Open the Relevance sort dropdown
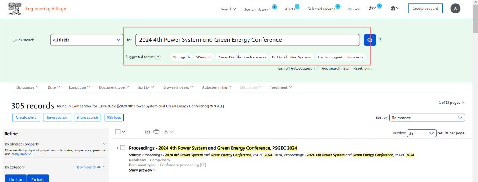The height and width of the screenshot is (182, 478). click(x=427, y=118)
